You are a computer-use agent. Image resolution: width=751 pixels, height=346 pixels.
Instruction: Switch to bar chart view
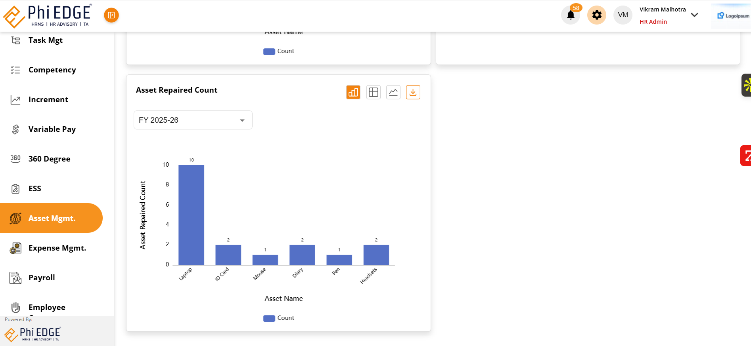click(x=353, y=92)
